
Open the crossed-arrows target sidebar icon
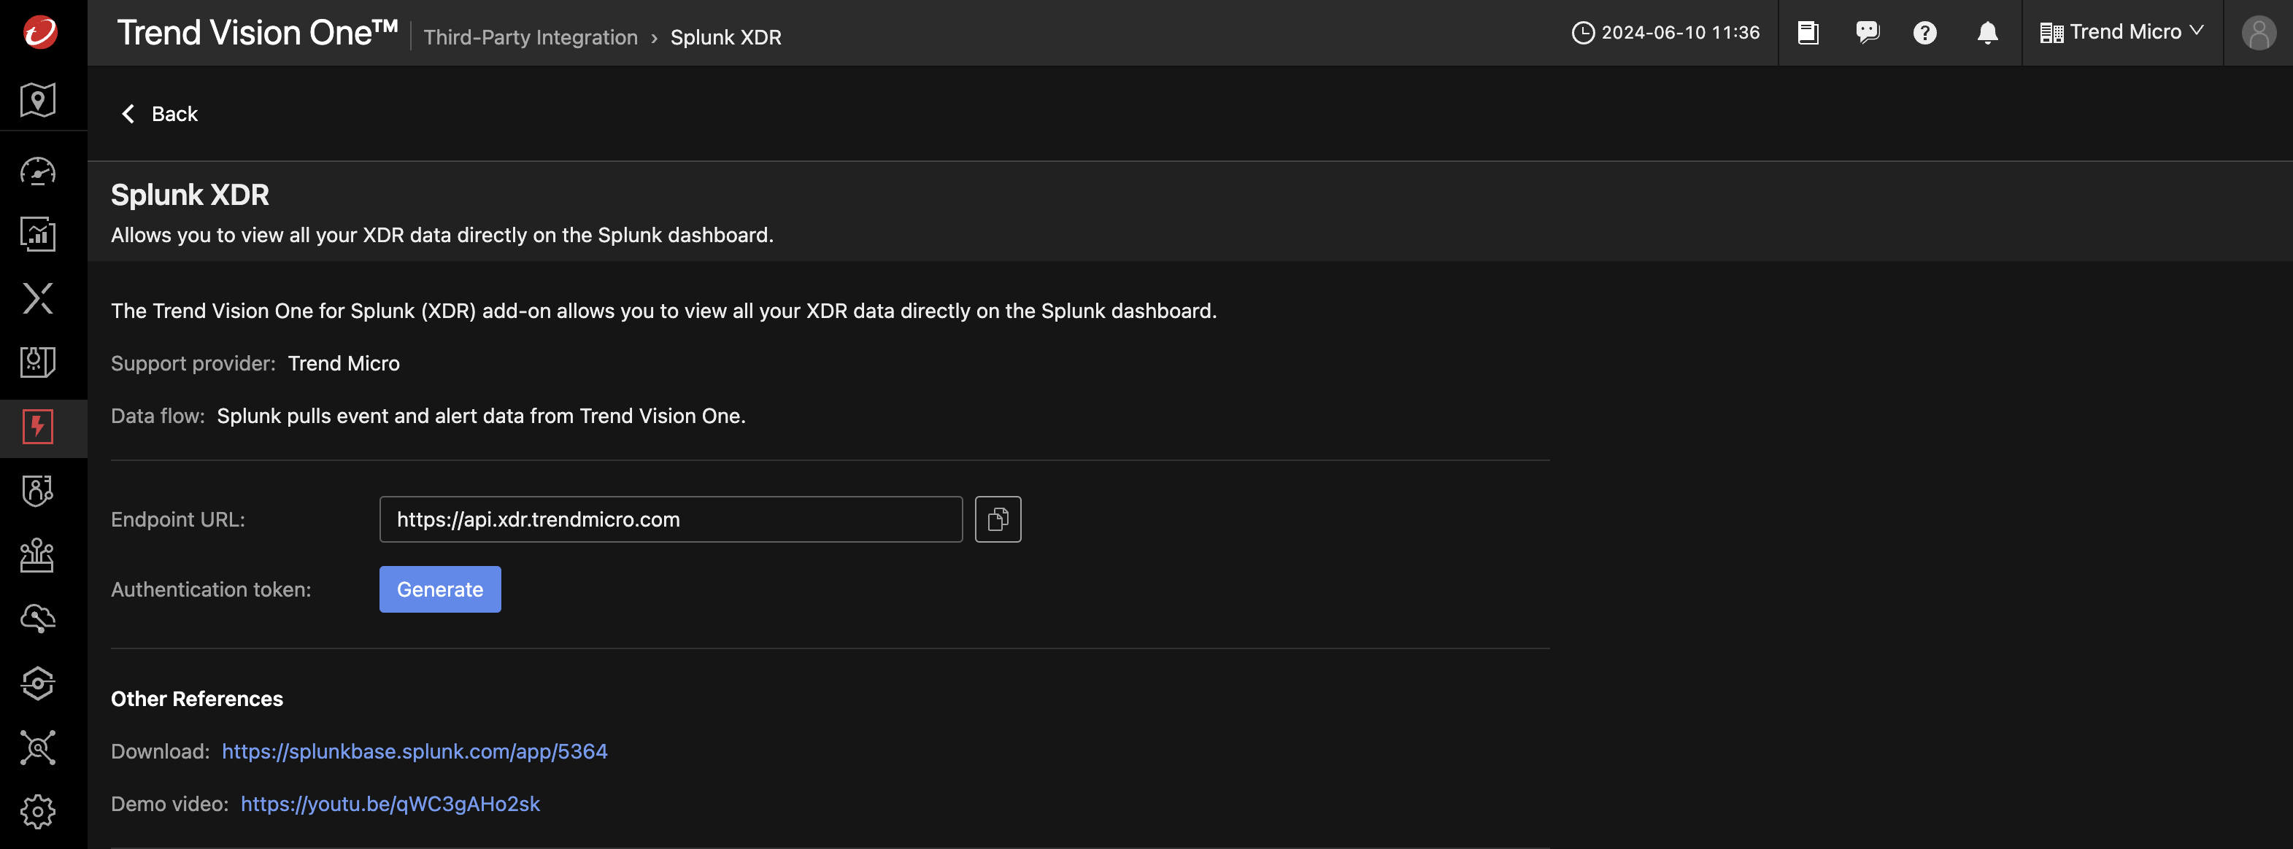(x=37, y=748)
